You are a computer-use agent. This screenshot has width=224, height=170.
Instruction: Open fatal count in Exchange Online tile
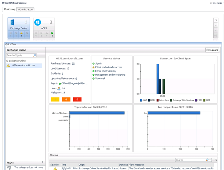(11, 34)
